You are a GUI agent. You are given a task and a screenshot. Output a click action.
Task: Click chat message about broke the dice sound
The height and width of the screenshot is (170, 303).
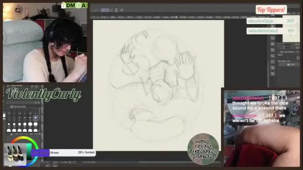[260, 103]
